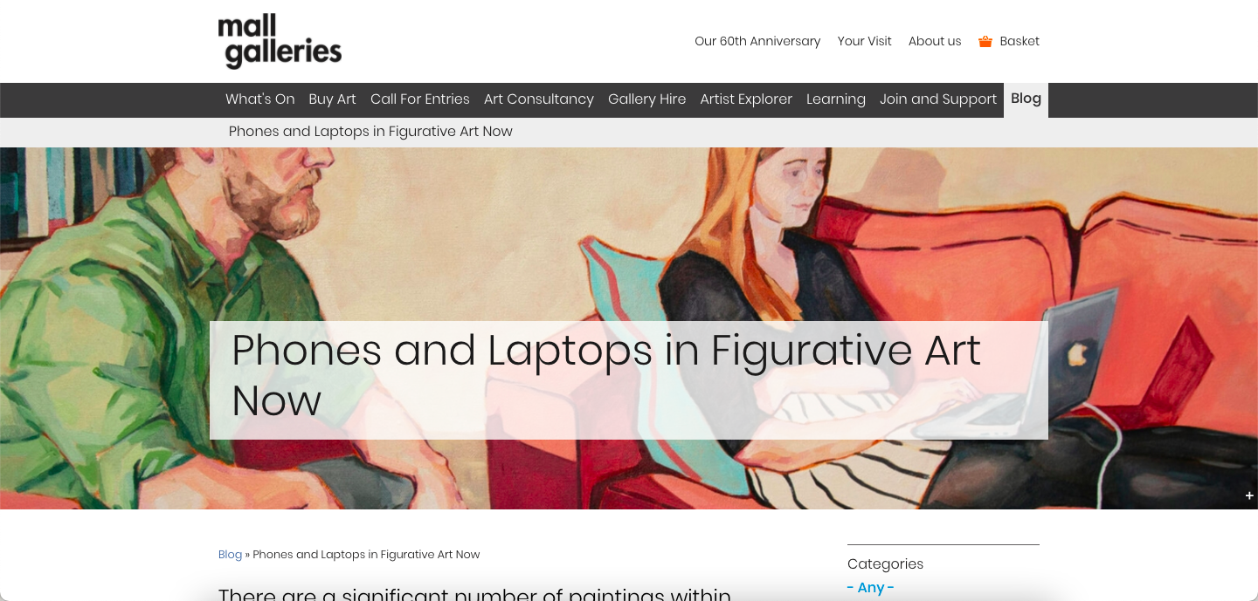Go to Buy Art section
The height and width of the screenshot is (601, 1258).
[x=332, y=99]
